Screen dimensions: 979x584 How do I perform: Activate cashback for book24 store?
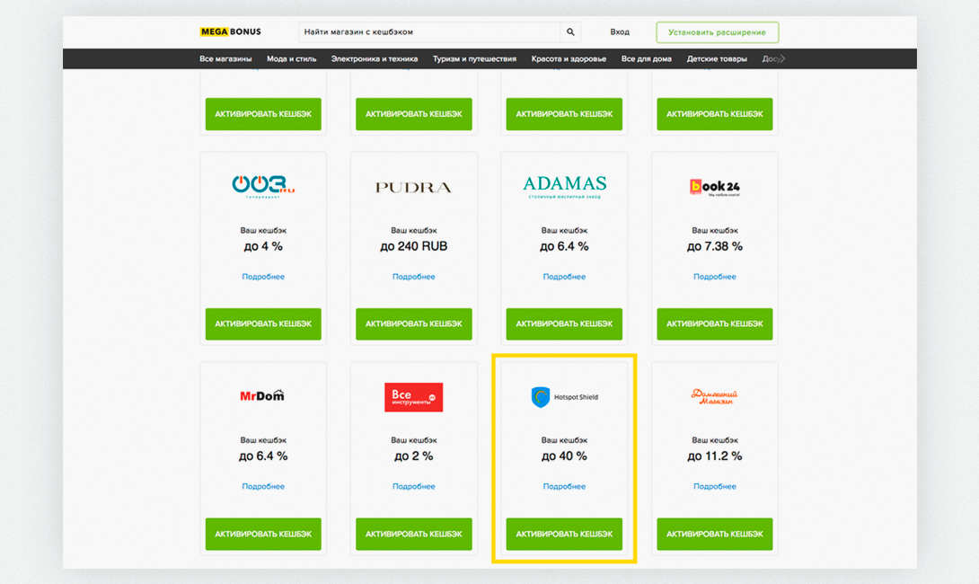pos(715,323)
